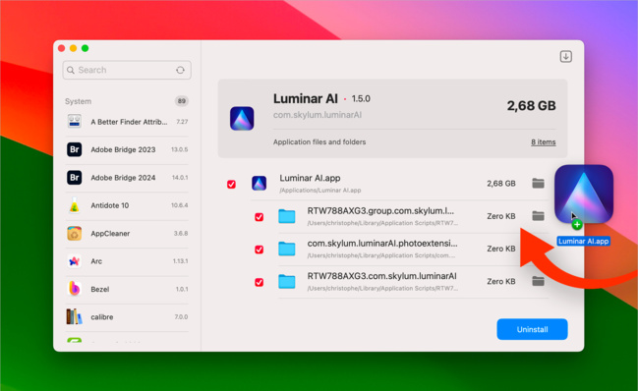Select AppCleaner icon in the list
This screenshot has height=391, width=638.
click(74, 233)
